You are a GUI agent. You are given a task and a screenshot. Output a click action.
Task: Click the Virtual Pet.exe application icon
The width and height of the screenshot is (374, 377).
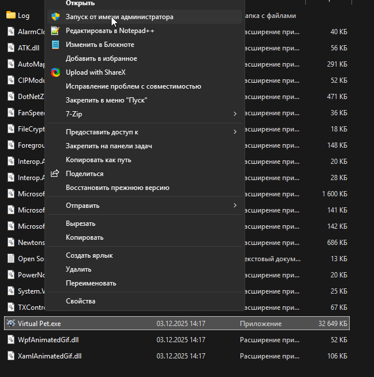(x=10, y=323)
